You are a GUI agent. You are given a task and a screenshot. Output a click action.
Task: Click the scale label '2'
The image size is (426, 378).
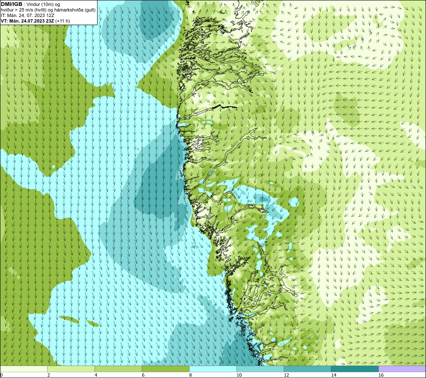point(49,375)
